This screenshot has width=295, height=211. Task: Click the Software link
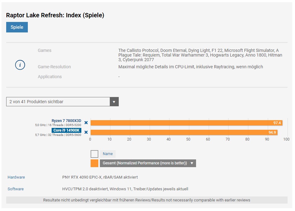(x=15, y=189)
